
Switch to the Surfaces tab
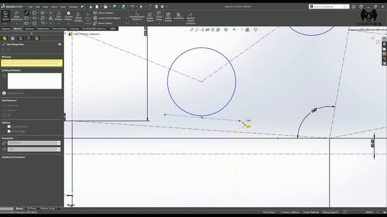[x=30, y=29]
